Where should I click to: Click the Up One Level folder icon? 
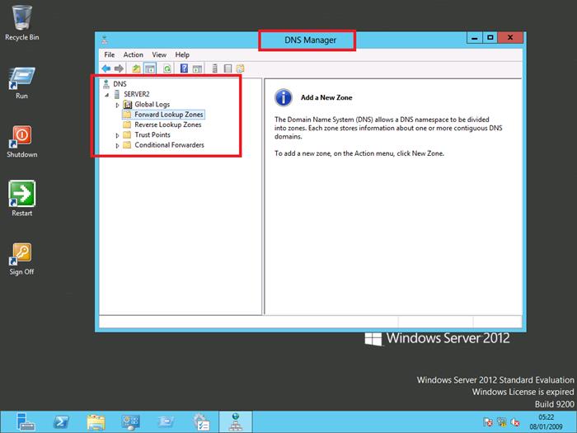tap(137, 68)
